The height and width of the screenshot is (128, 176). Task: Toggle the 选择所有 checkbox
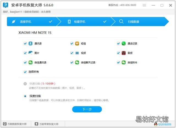[x=25, y=72]
